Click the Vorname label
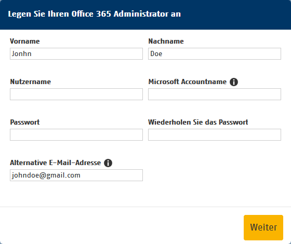The width and height of the screenshot is (291, 244). (x=25, y=41)
